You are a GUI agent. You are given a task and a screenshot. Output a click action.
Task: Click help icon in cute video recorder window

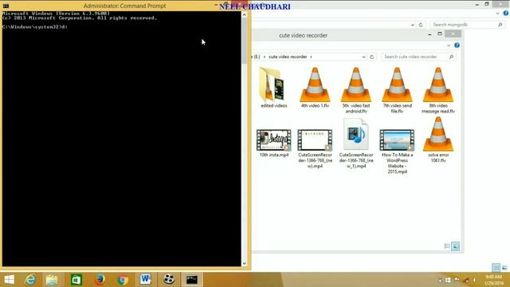[457, 45]
